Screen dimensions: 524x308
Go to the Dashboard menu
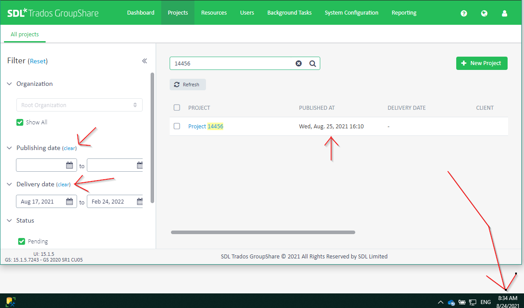[x=141, y=13]
